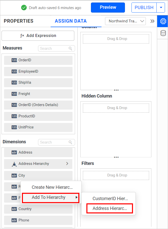The width and height of the screenshot is (168, 229).
Task: Click the double chevron beside the data dropdown
Action: 152,21
